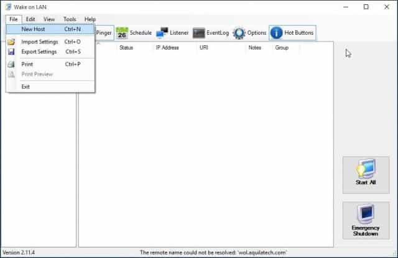Click the Listener network computers icon
Viewport: 398px width, 258px height.
point(162,33)
